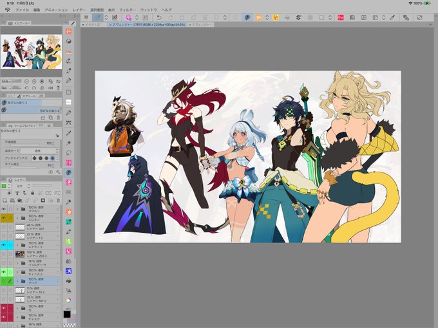Select the fill bucket tool
Image resolution: width=438 pixels, height=328 pixels.
(x=68, y=281)
